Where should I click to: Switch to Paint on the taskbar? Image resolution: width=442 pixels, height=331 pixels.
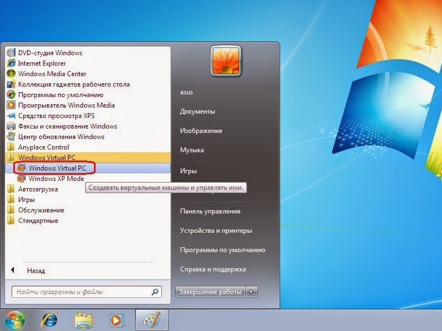coord(152,321)
